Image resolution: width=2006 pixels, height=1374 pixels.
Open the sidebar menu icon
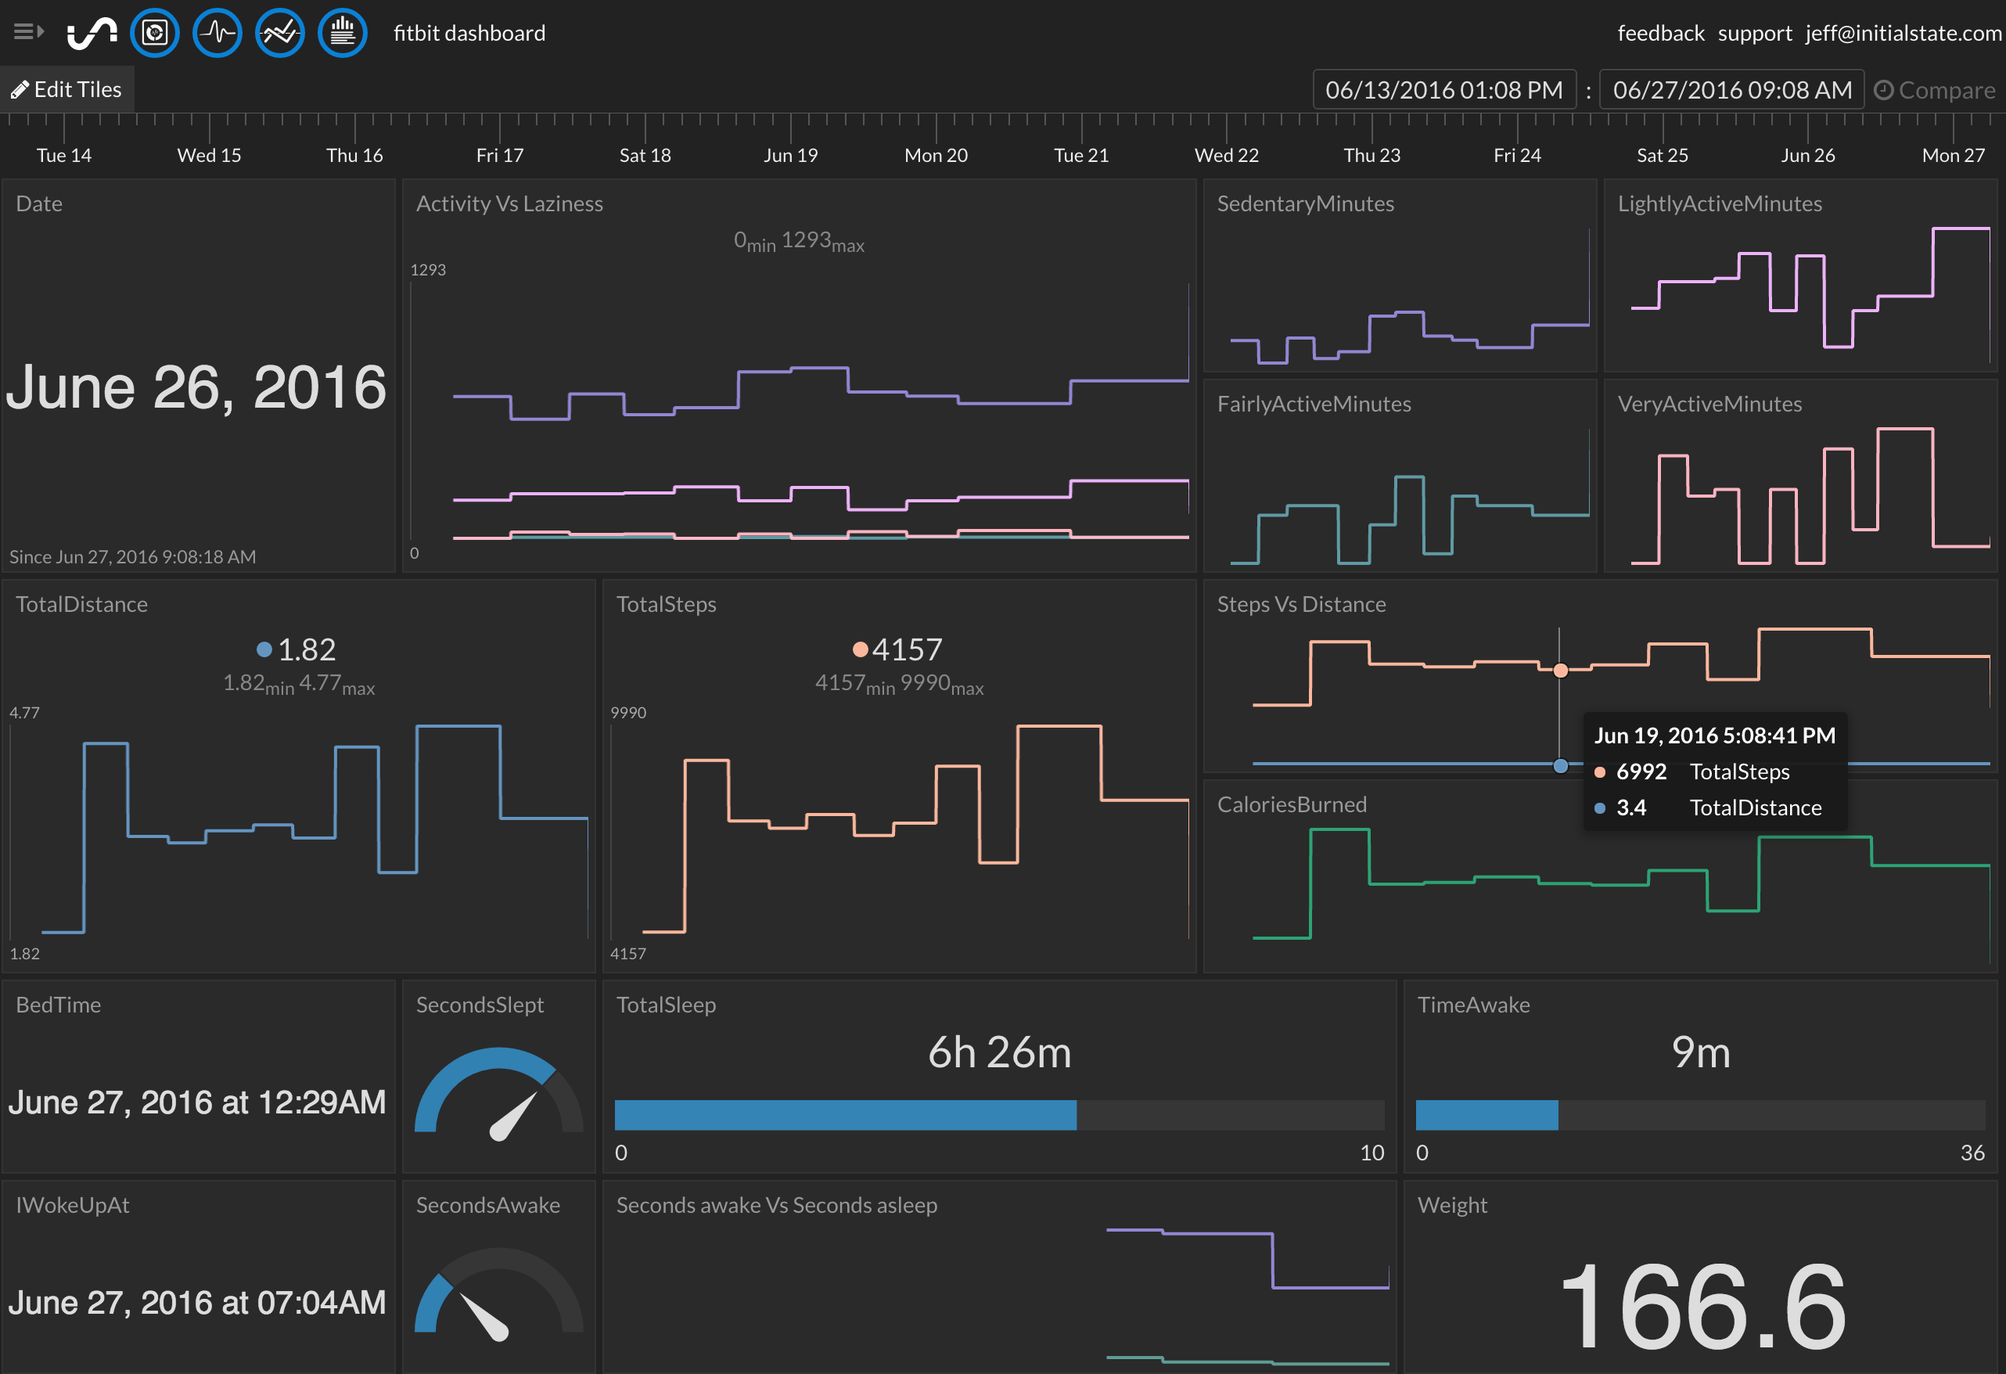[x=27, y=32]
